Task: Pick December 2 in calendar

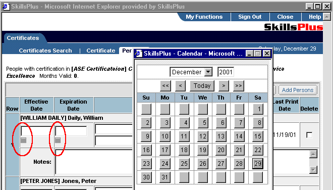Action: 146,123
